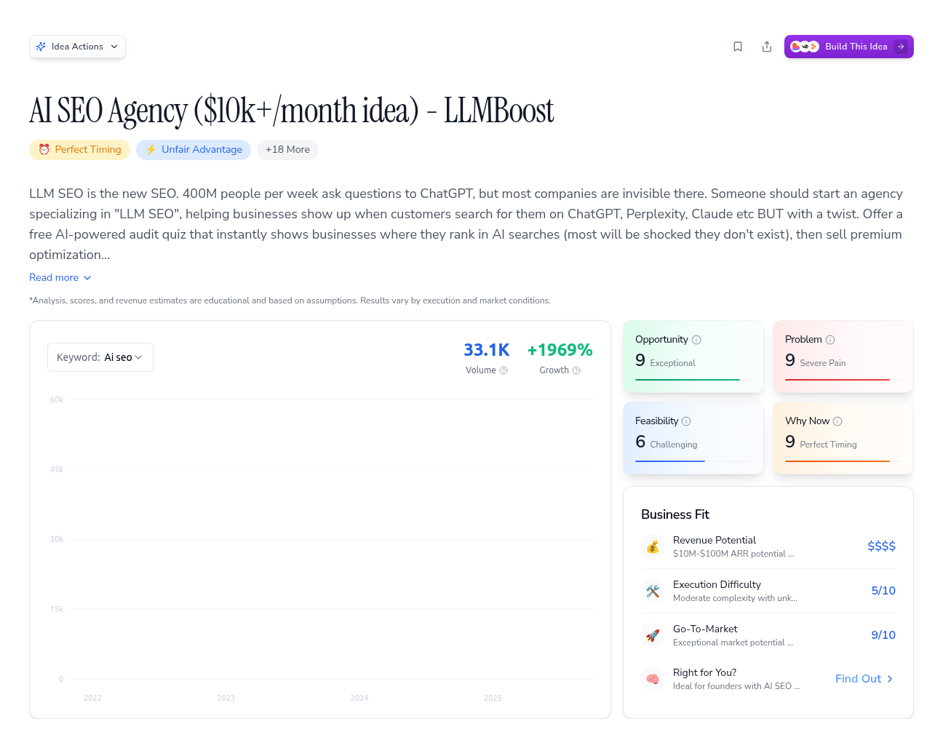Click the Growth help icon
The height and width of the screenshot is (748, 943).
(576, 370)
